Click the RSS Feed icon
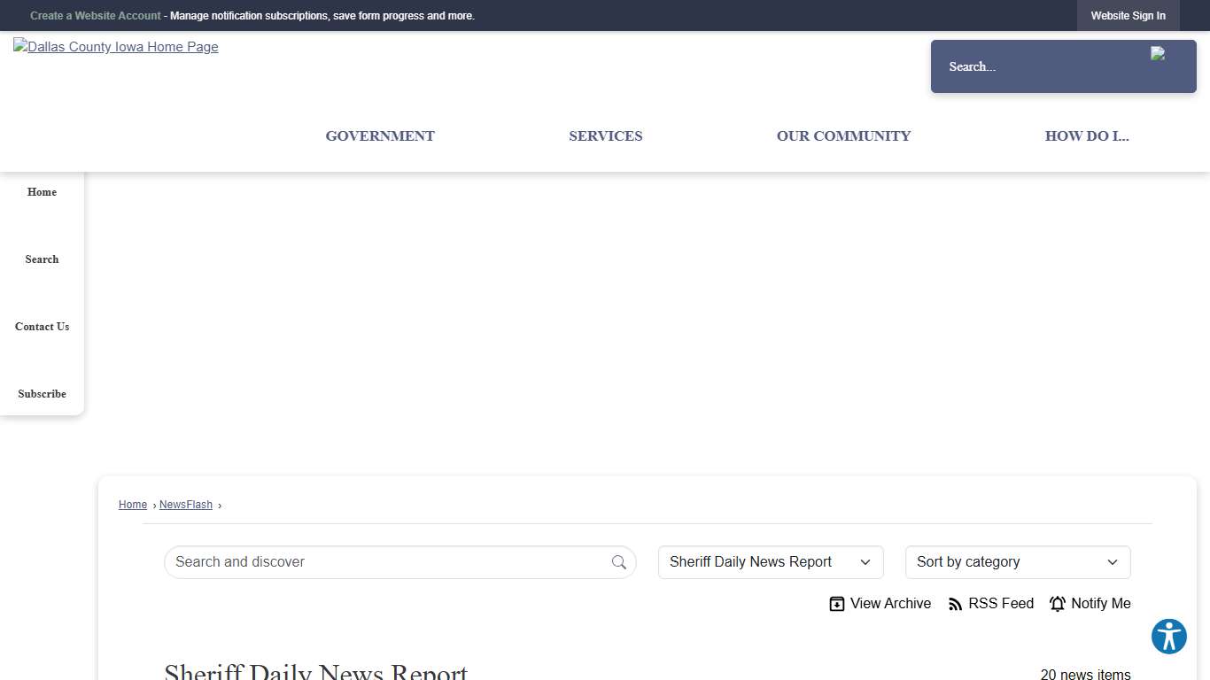 pyautogui.click(x=955, y=604)
